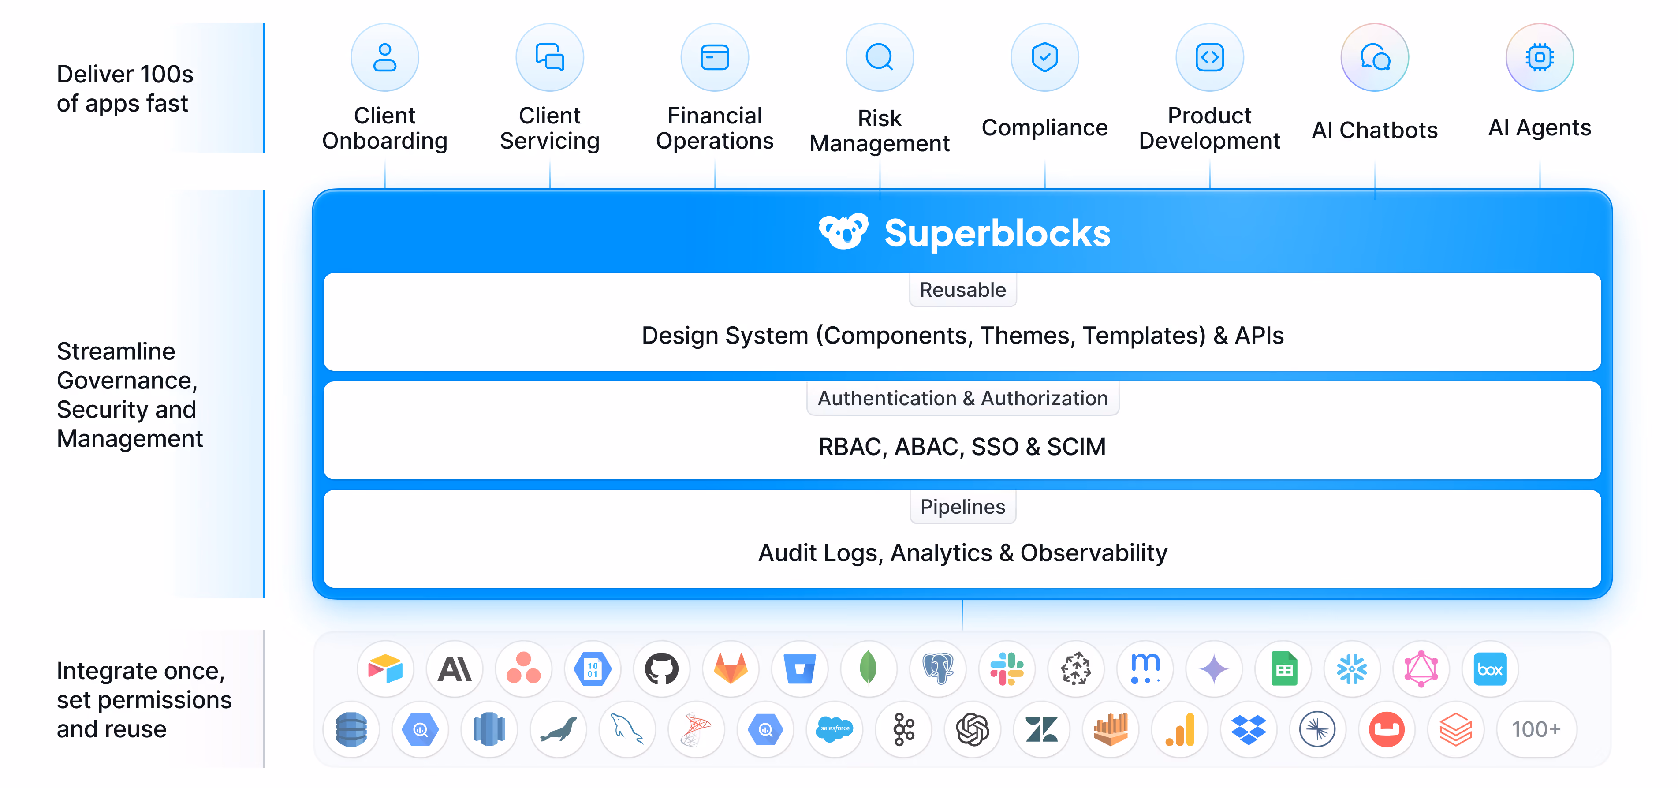The height and width of the screenshot is (788, 1678).
Task: Select the red Couchbase icon
Action: [x=1387, y=729]
